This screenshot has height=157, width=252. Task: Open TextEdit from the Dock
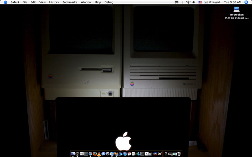(x=134, y=154)
